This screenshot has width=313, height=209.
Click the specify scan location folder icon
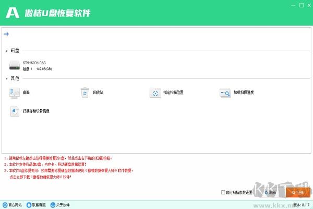pyautogui.click(x=155, y=93)
